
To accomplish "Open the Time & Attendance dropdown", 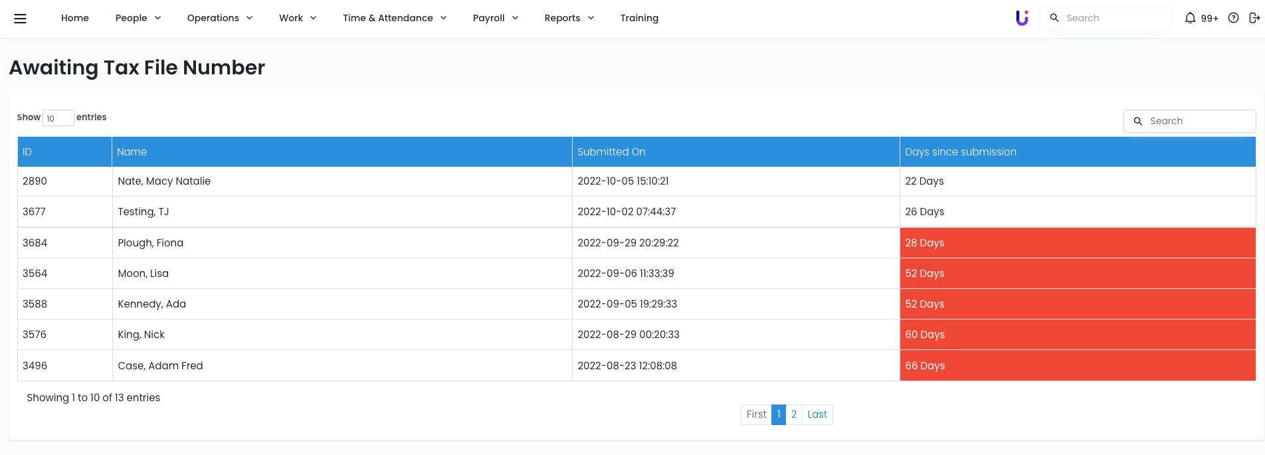I will pos(395,18).
